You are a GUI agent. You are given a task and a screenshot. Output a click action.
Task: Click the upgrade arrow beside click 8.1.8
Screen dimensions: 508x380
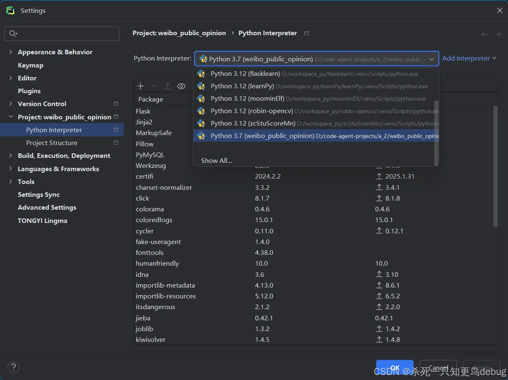pos(379,198)
